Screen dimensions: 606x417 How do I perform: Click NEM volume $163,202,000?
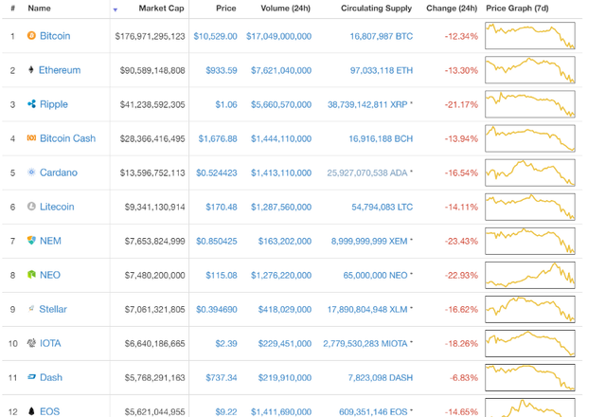(x=285, y=241)
